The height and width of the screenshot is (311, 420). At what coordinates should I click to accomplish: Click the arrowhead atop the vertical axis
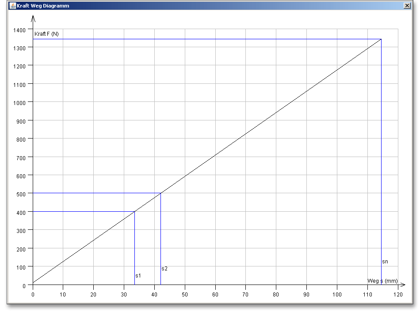click(x=33, y=18)
